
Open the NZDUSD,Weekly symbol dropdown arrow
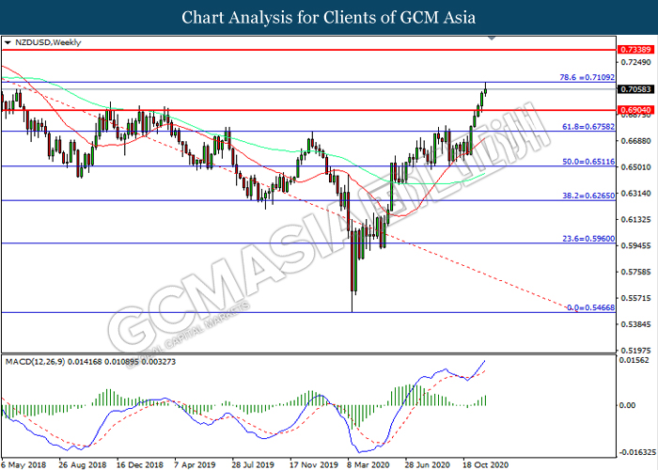(8, 43)
